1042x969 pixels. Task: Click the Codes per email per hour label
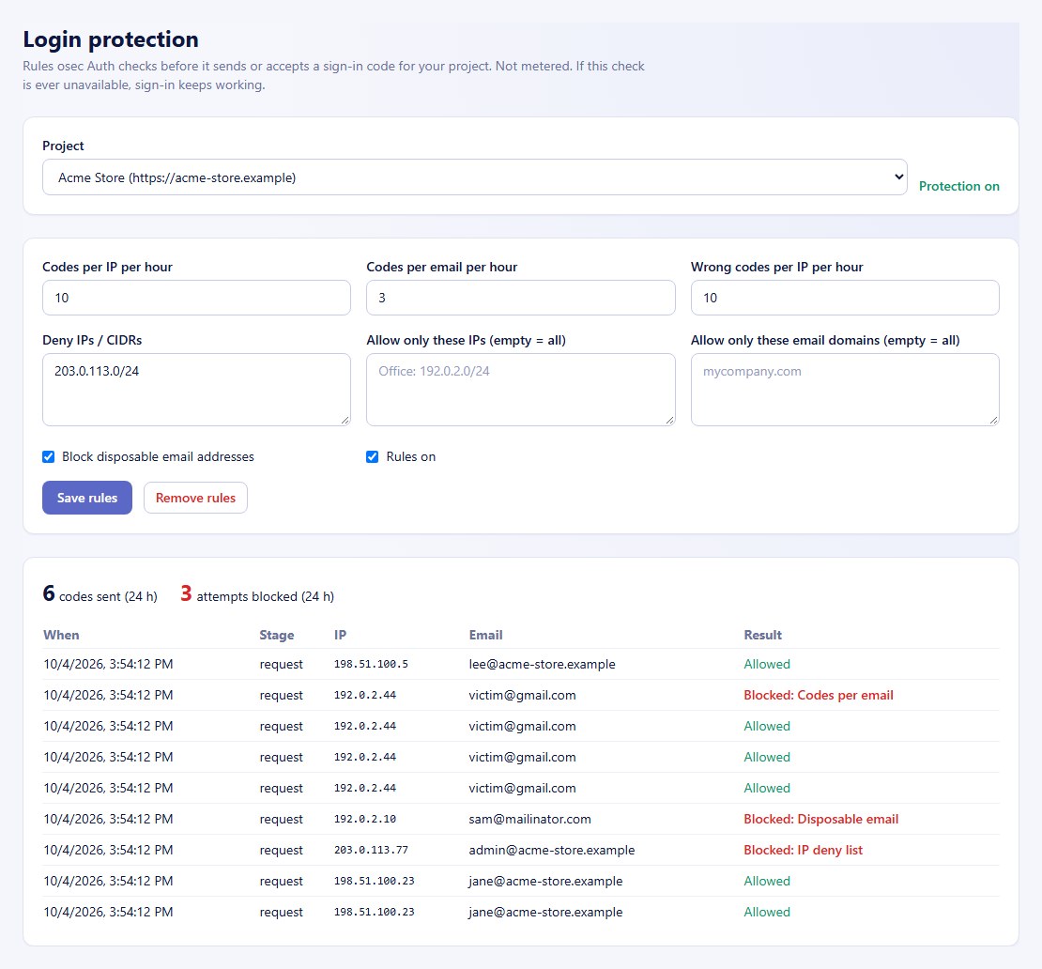click(x=442, y=268)
